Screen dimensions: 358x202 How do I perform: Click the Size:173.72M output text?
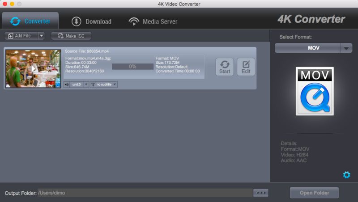coord(167,63)
